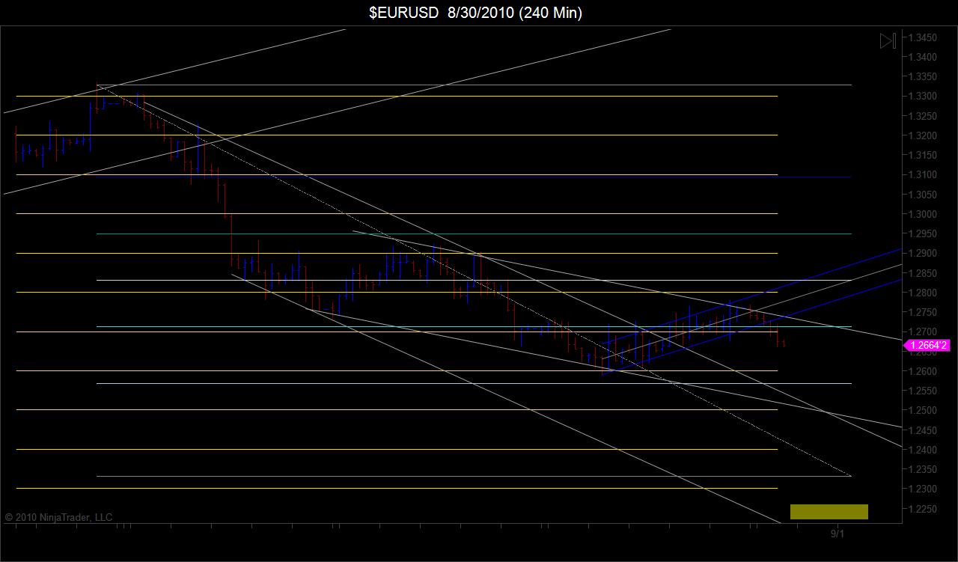The height and width of the screenshot is (562, 958).
Task: Click the 1.2550 price axis label
Action: pyautogui.click(x=923, y=391)
